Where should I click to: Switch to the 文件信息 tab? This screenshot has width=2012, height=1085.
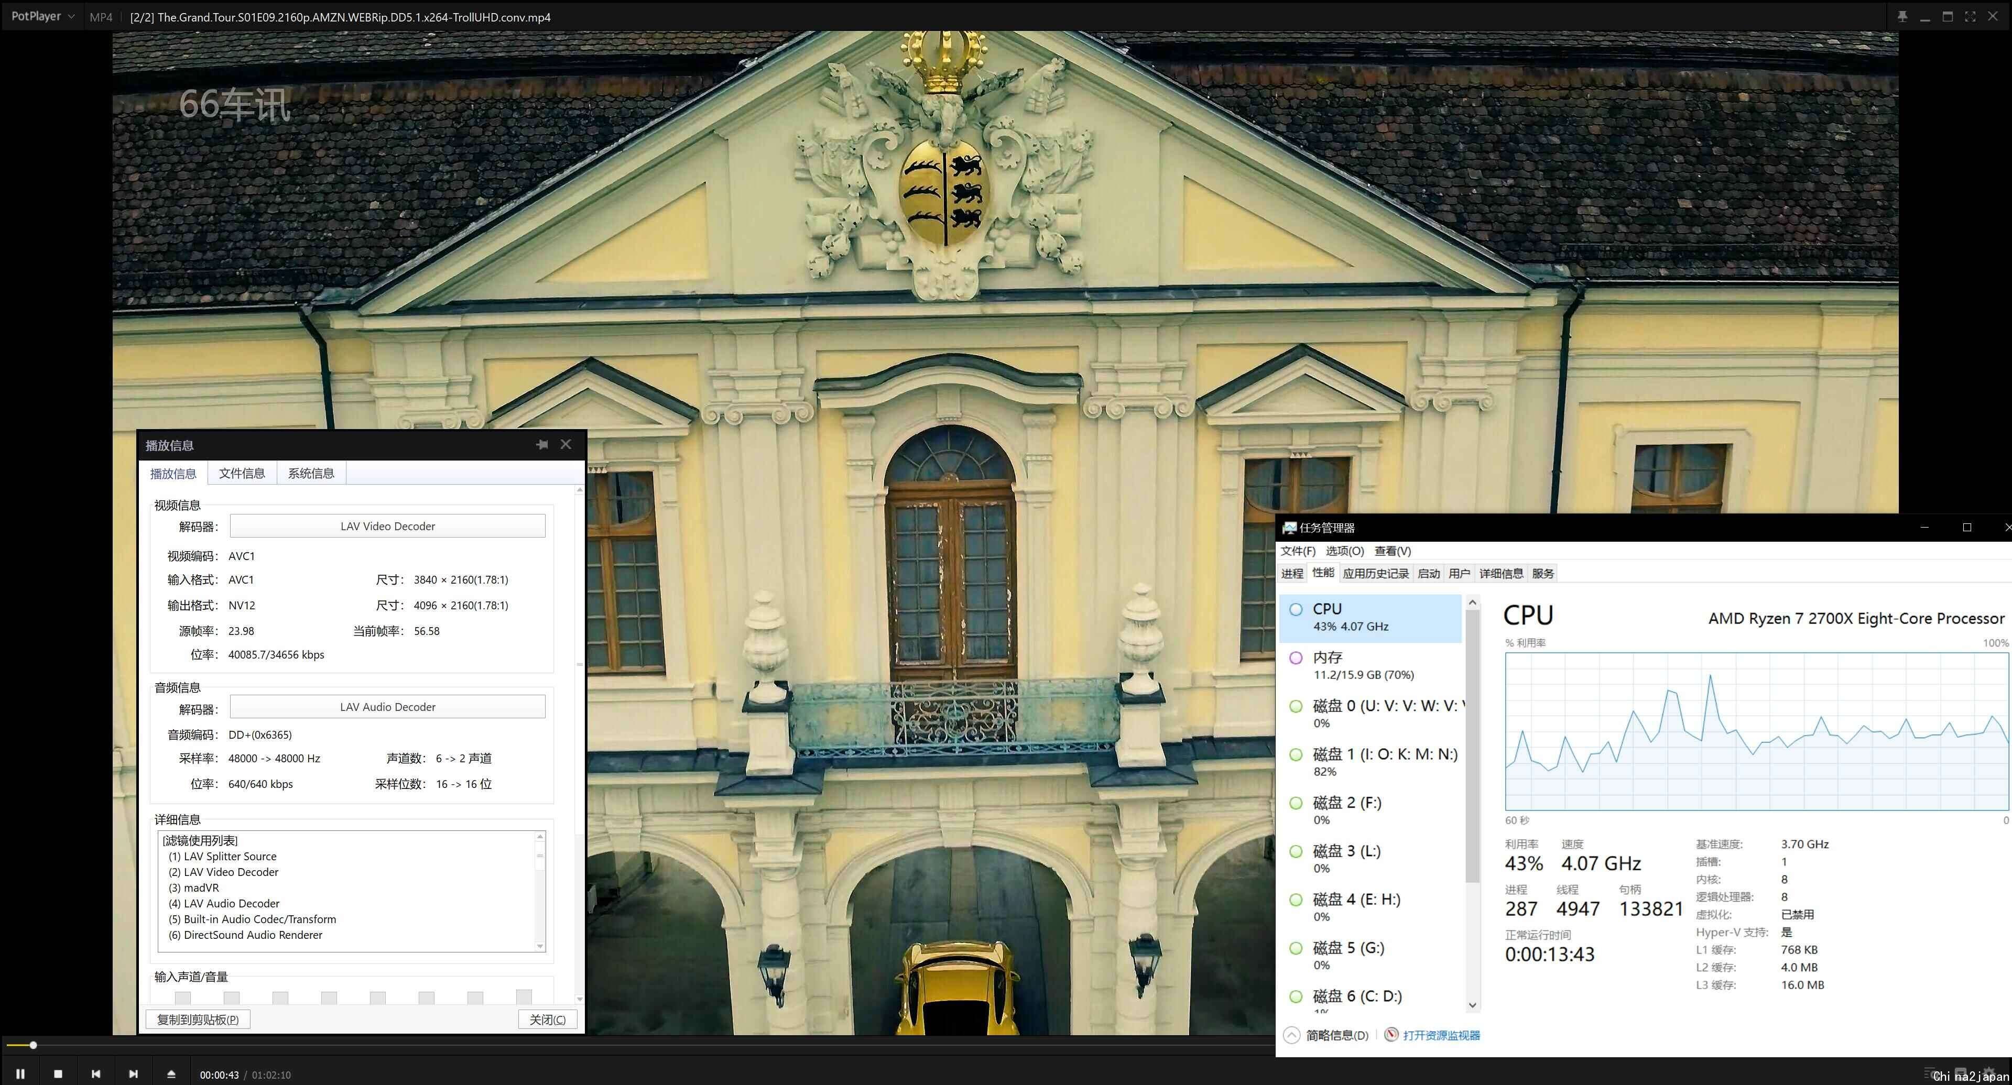click(x=242, y=473)
